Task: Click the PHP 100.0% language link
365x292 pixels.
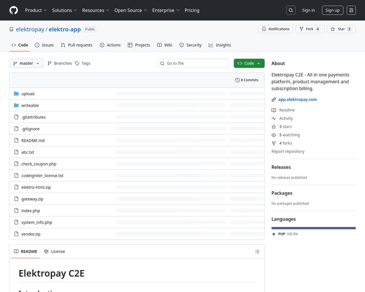Action: [x=285, y=234]
